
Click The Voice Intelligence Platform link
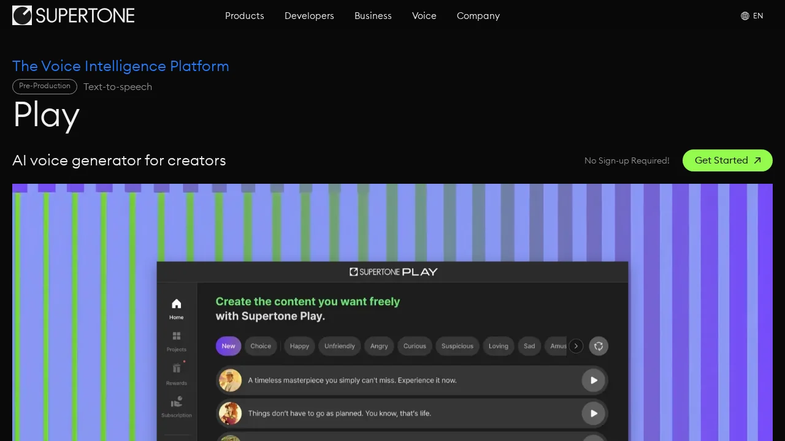point(121,66)
